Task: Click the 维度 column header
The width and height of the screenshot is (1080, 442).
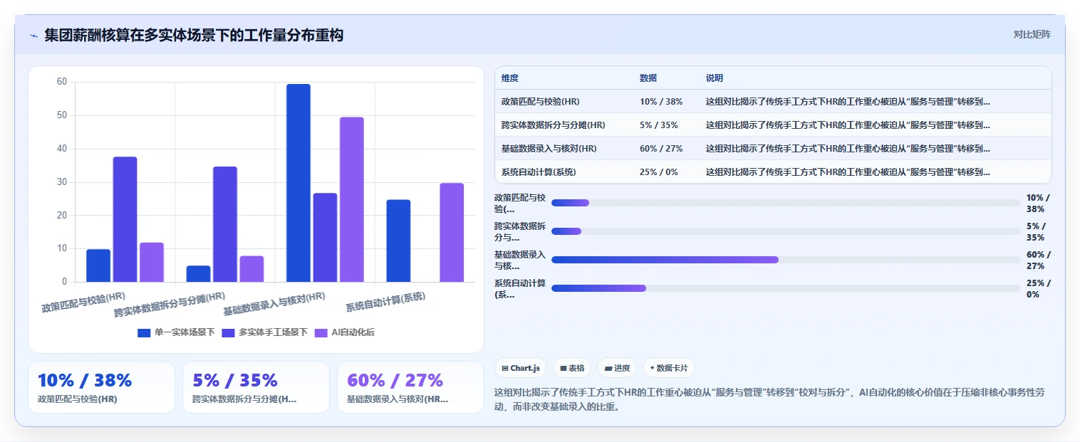Action: click(510, 78)
